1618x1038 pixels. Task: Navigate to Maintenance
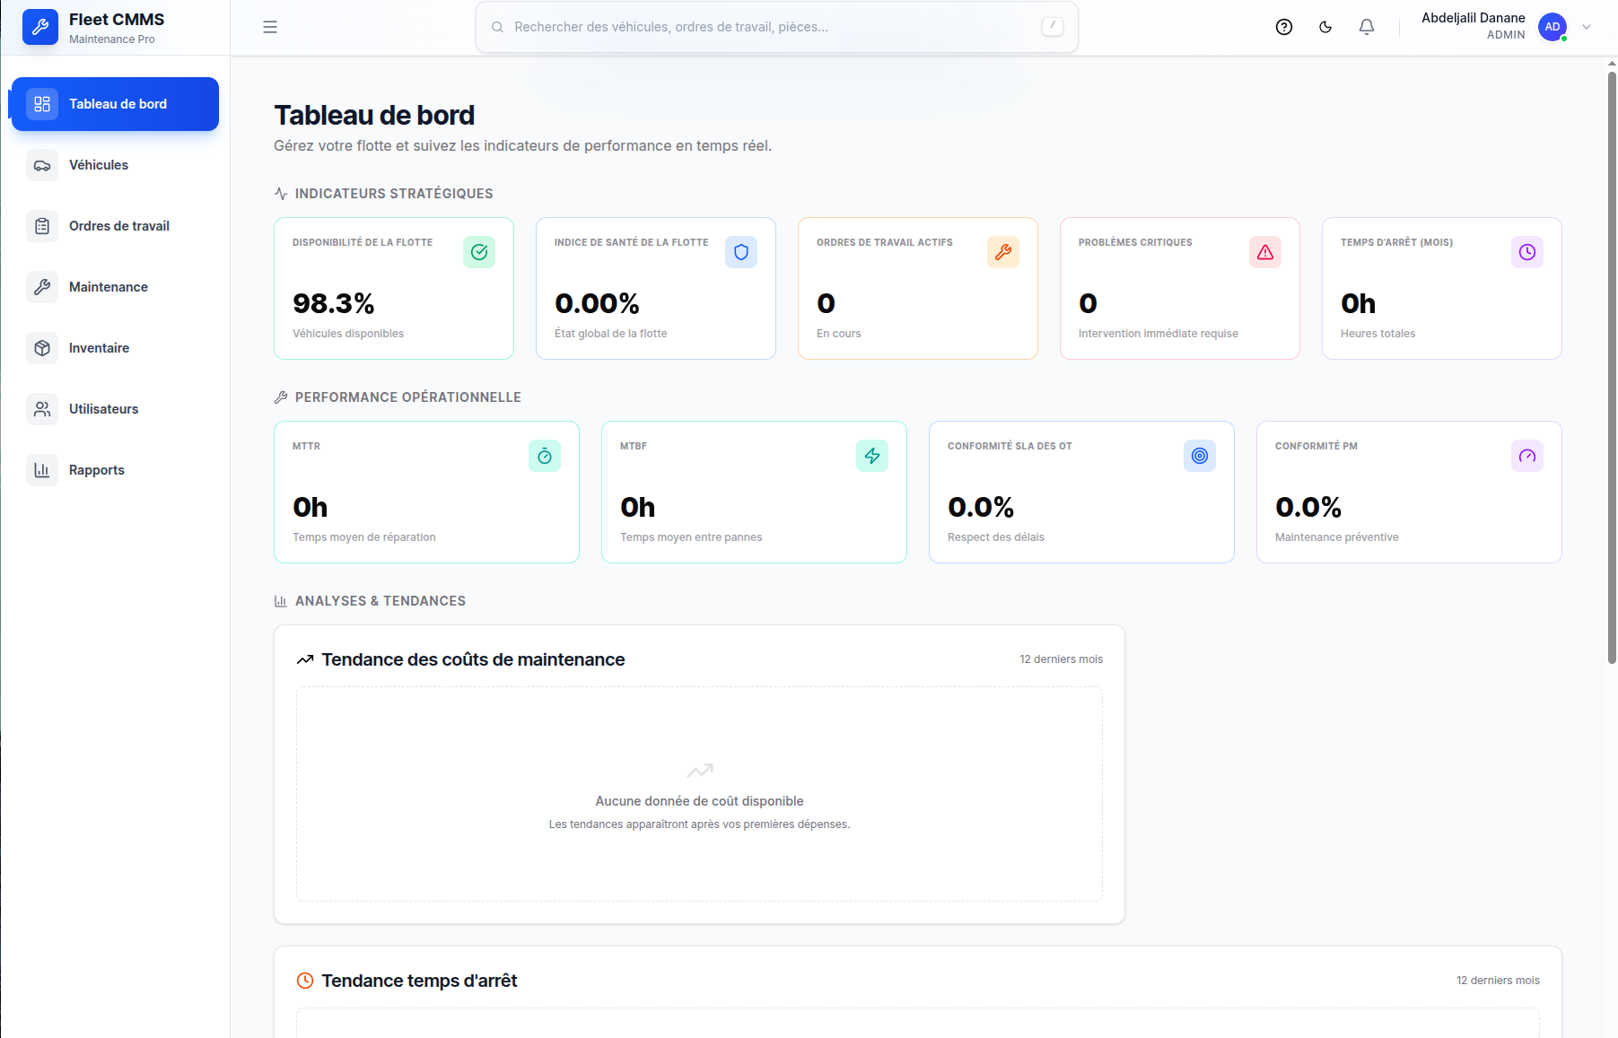(115, 287)
